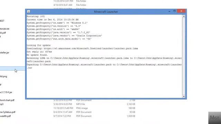Click the os.arch 'amd64' log line
221x124 pixels.
53,29
